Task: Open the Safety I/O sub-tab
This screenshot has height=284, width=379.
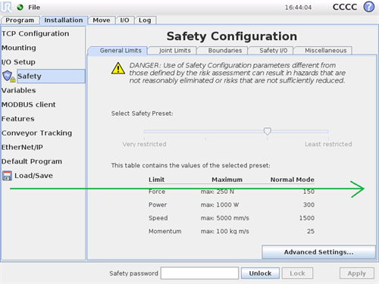Action: (271, 51)
